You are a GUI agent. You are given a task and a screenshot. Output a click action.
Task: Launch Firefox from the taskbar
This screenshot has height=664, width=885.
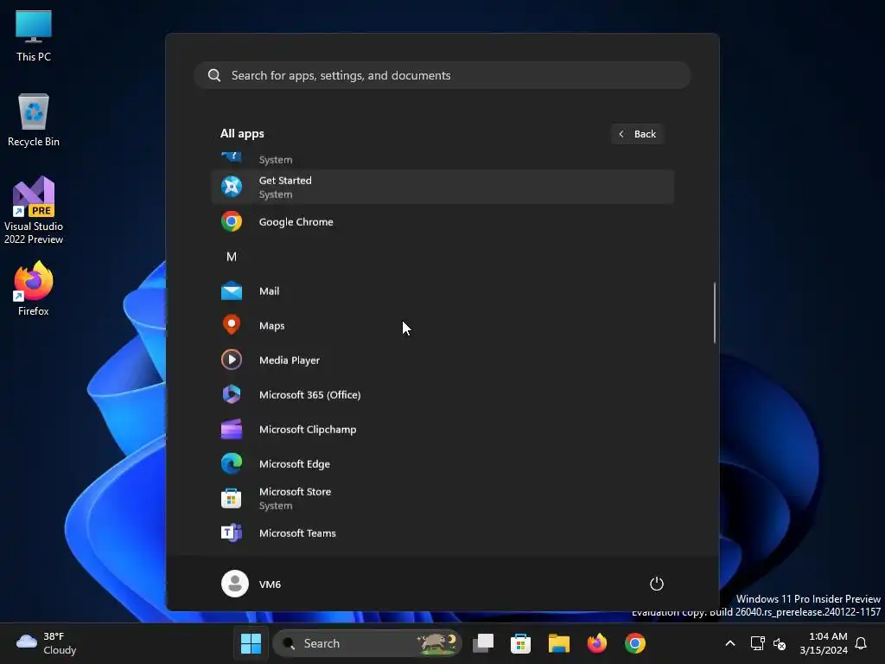click(x=596, y=643)
